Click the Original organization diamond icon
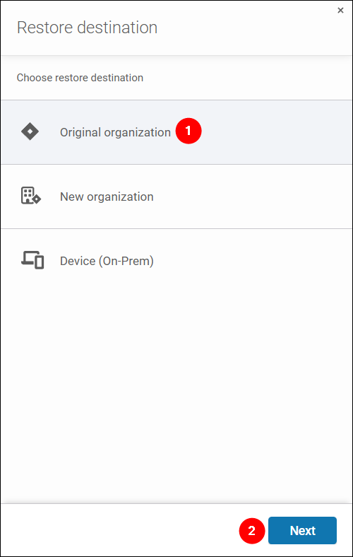The image size is (353, 557). [30, 132]
